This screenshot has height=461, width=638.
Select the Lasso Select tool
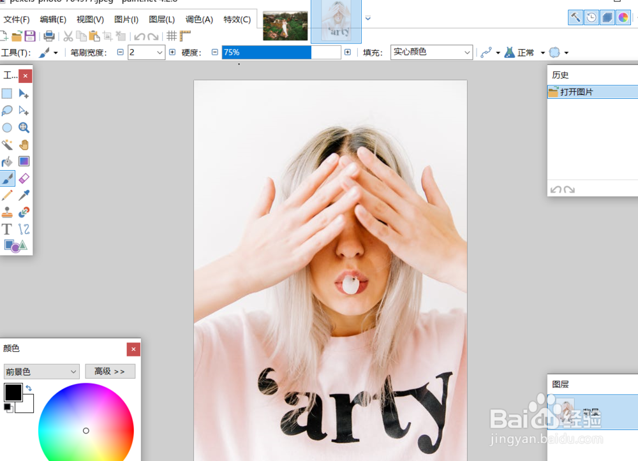(7, 110)
